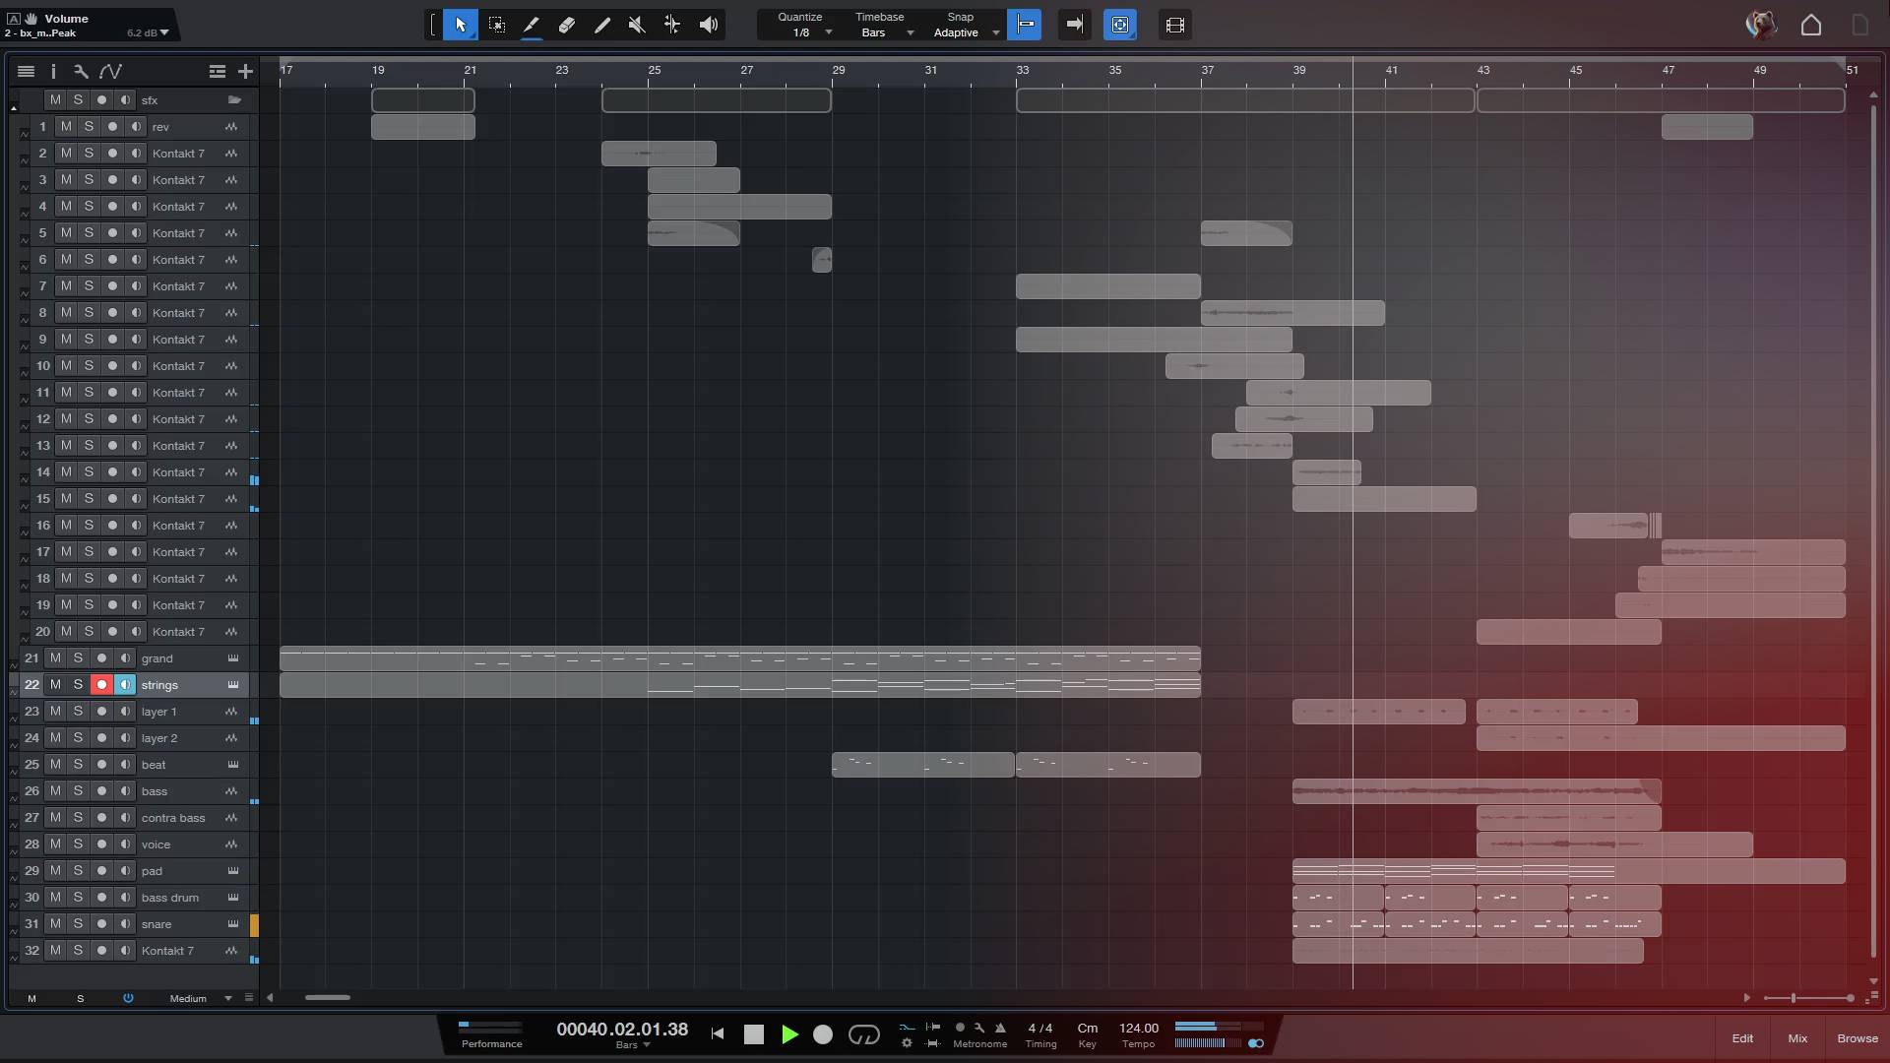Click the Tempo 124.00 field
The width and height of the screenshot is (1890, 1063).
[1138, 1028]
